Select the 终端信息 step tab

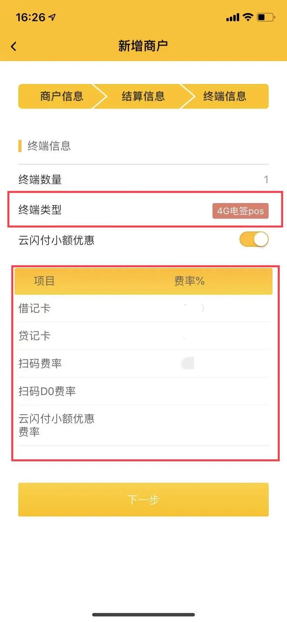[224, 96]
